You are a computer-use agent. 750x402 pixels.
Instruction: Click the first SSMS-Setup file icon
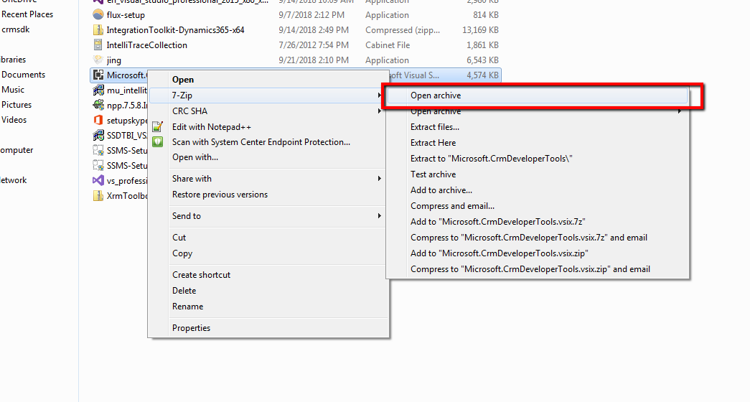(x=98, y=150)
